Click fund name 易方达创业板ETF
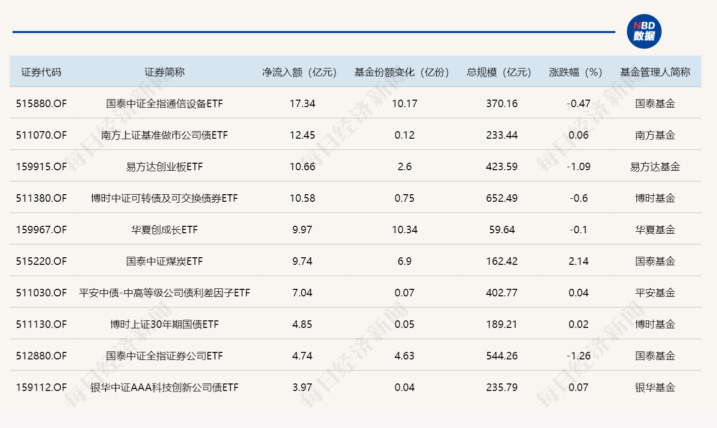Screen dimensions: 717x428 [164, 167]
